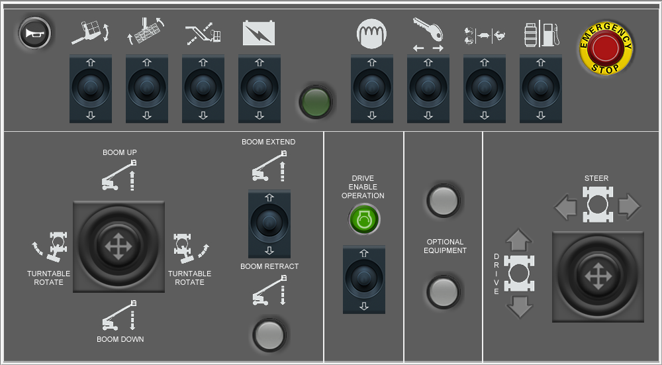Click the fuel select pump icon
Screen dimensions: 662x365
tap(542, 34)
